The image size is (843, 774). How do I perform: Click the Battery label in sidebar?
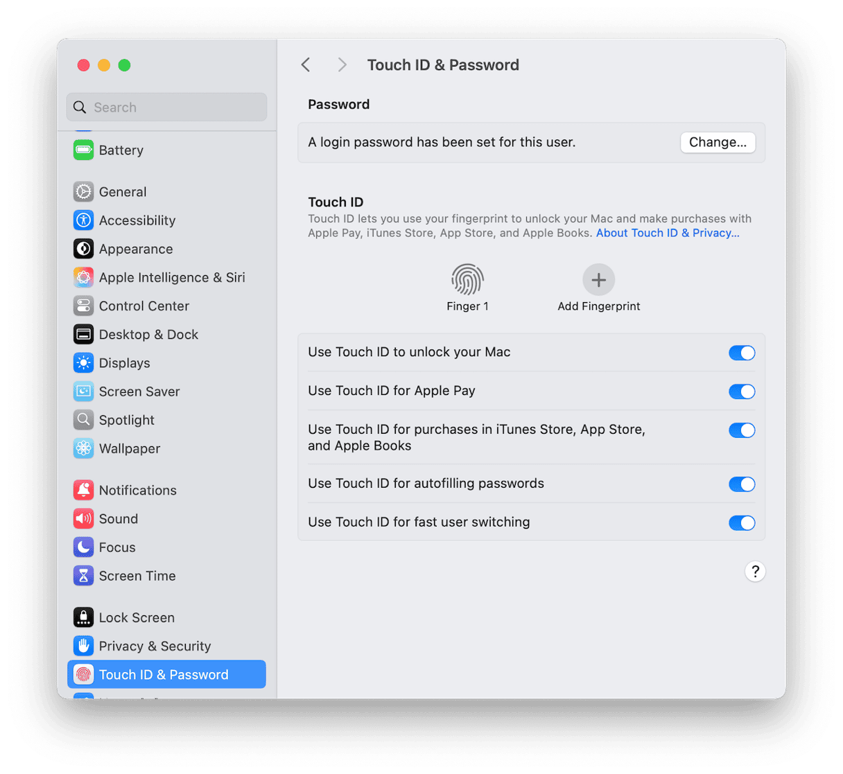(x=121, y=150)
